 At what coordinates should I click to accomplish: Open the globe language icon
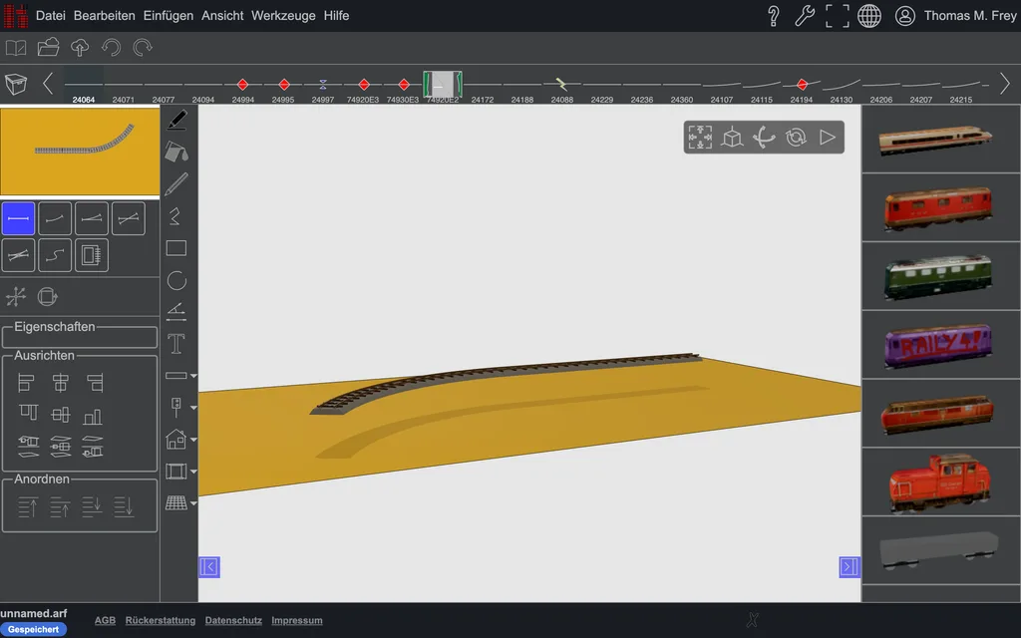[869, 16]
